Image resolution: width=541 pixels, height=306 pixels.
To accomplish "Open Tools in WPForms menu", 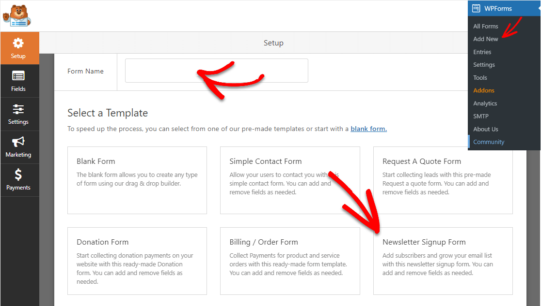I will pos(480,78).
